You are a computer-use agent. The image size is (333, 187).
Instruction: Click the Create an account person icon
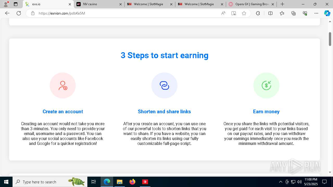tap(63, 85)
